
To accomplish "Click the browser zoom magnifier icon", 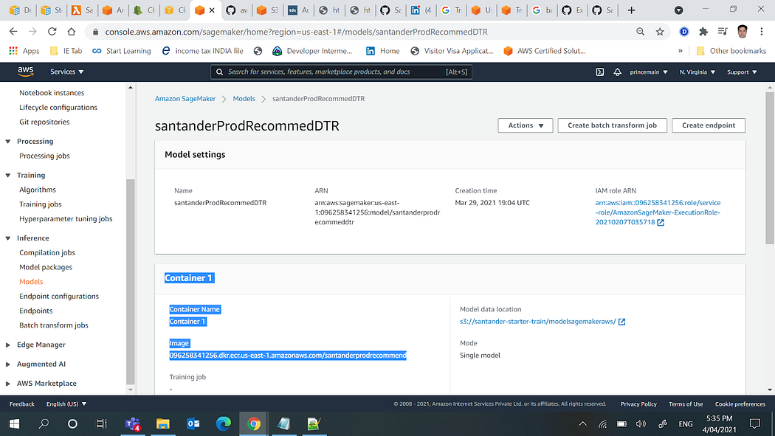I will (640, 32).
